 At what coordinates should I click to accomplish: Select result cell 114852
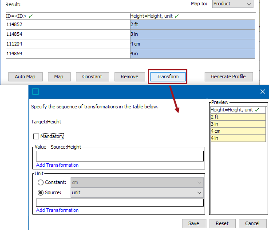click(68, 24)
